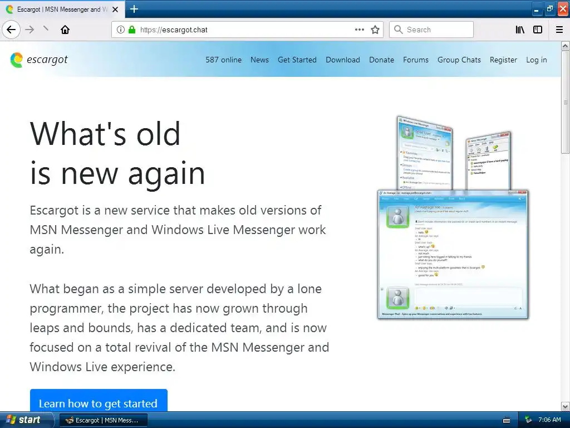
Task: Restore down the browser window
Action: point(549,9)
